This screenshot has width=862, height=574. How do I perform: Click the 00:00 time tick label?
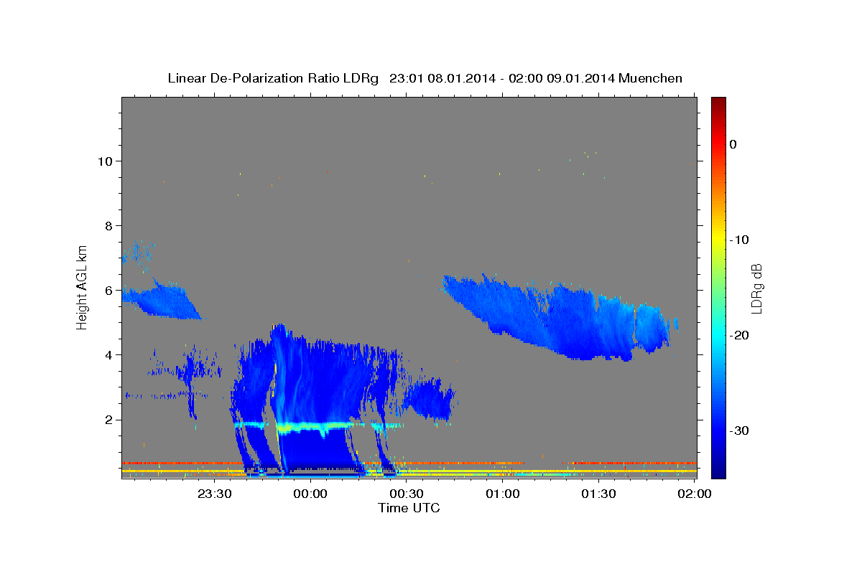click(311, 494)
